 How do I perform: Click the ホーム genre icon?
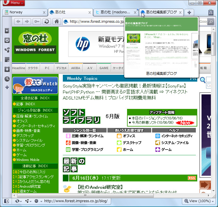[x=119, y=150]
